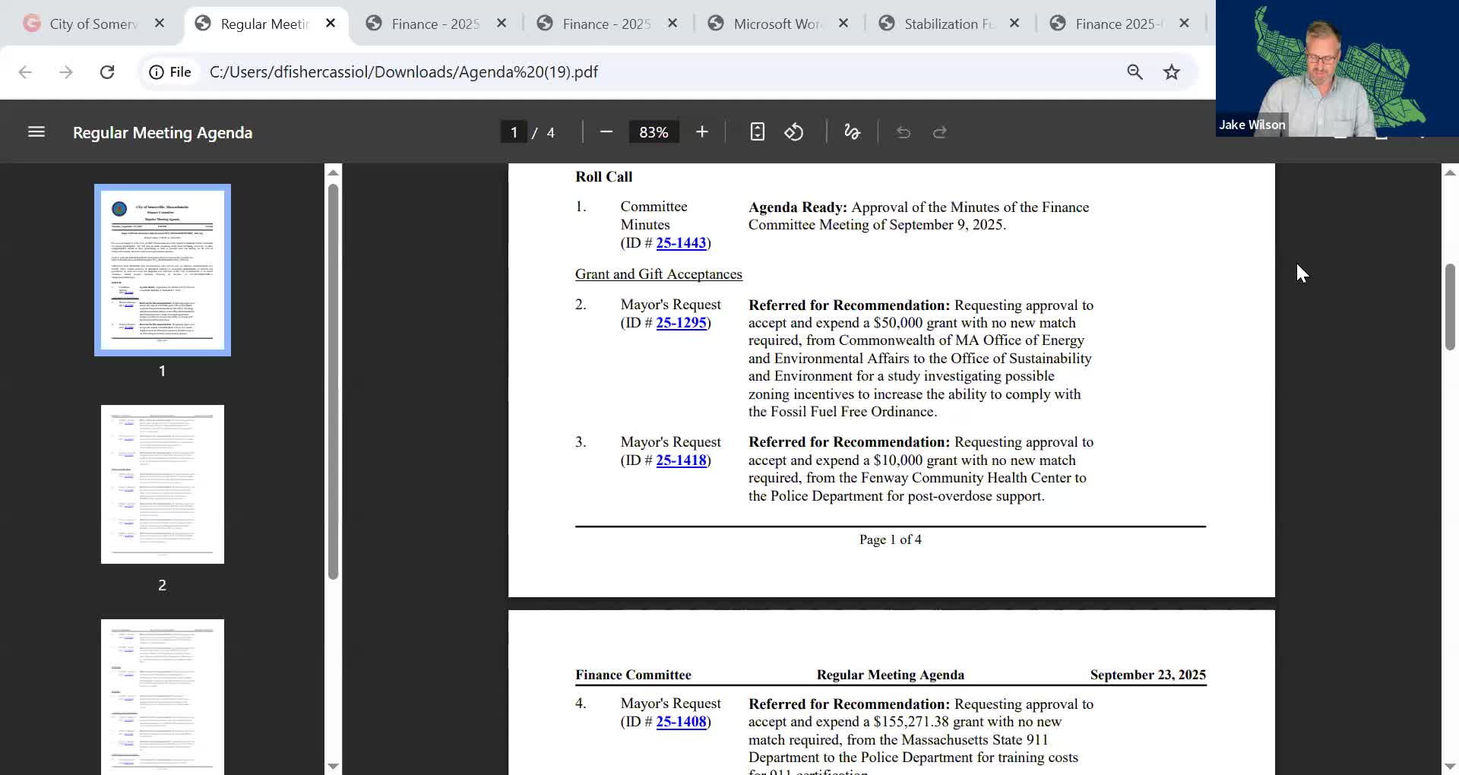The image size is (1459, 775).
Task: Click thumbnail panel scroll up arrow
Action: pos(333,172)
